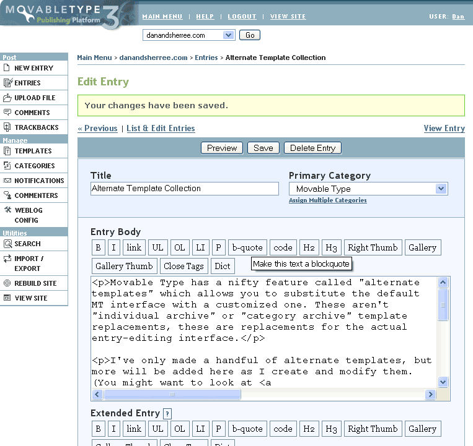The width and height of the screenshot is (473, 446).
Task: Insert a link with Entry Body link button
Action: 134,247
